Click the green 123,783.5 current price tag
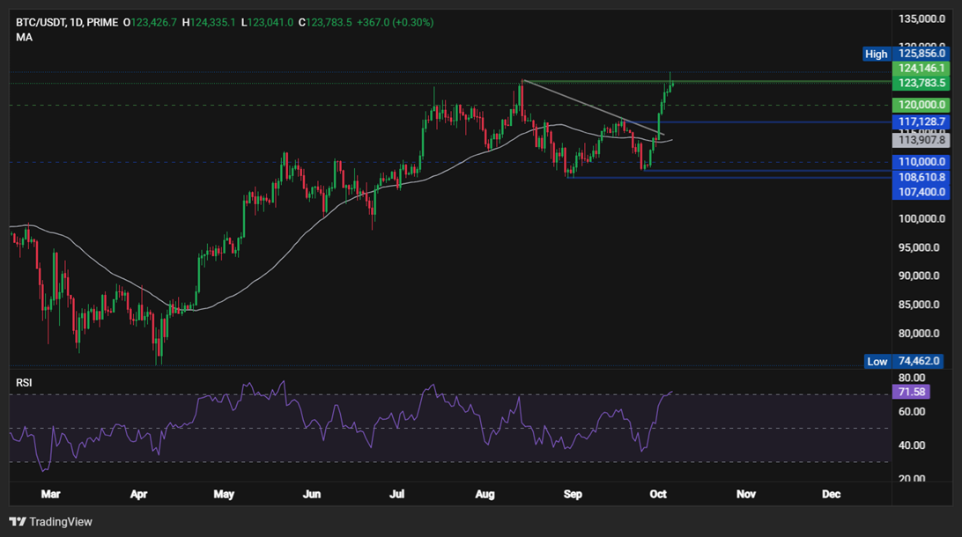 click(921, 83)
